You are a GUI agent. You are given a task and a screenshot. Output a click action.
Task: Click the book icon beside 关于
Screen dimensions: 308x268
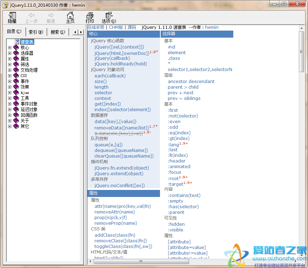[16, 121]
